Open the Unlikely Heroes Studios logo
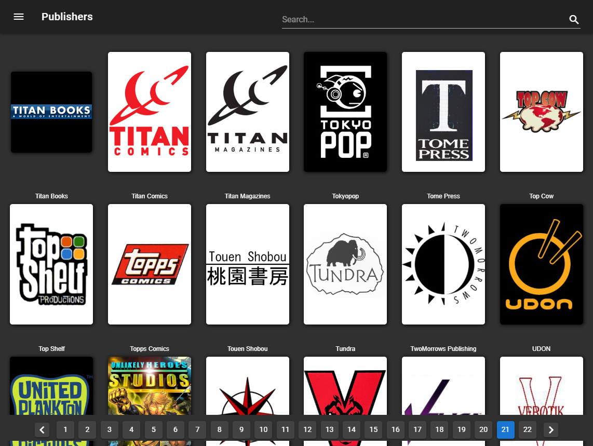The width and height of the screenshot is (593, 446). (x=150, y=386)
